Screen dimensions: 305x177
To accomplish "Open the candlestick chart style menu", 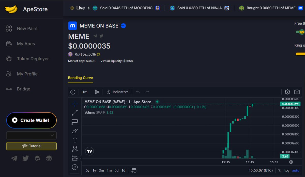I will tap(97, 92).
